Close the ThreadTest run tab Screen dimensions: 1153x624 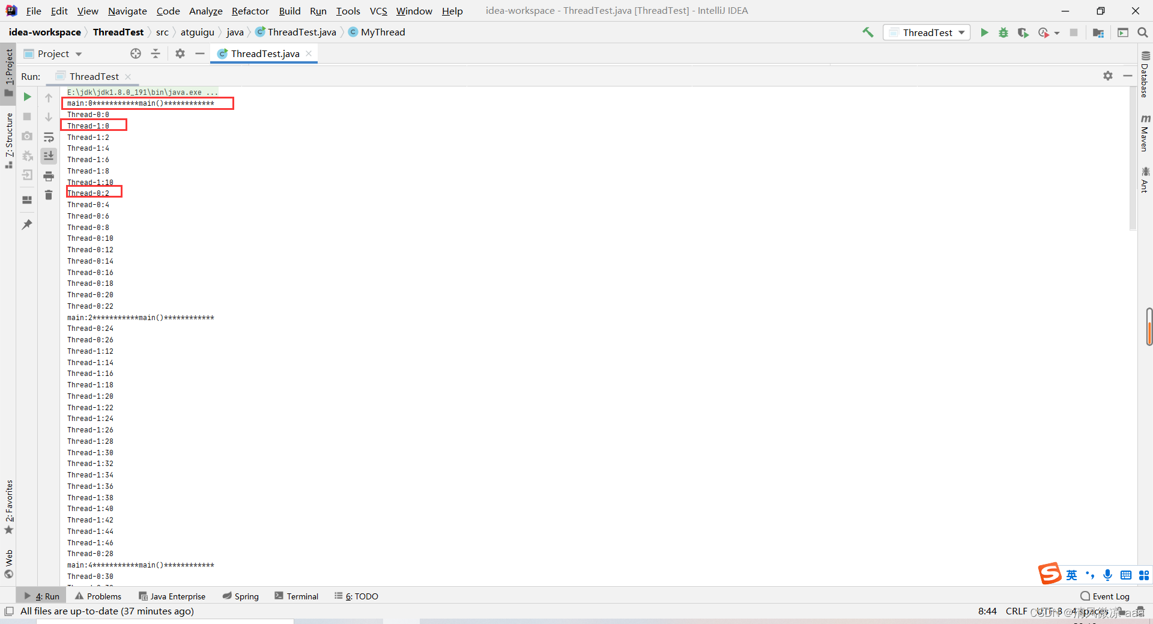point(128,77)
